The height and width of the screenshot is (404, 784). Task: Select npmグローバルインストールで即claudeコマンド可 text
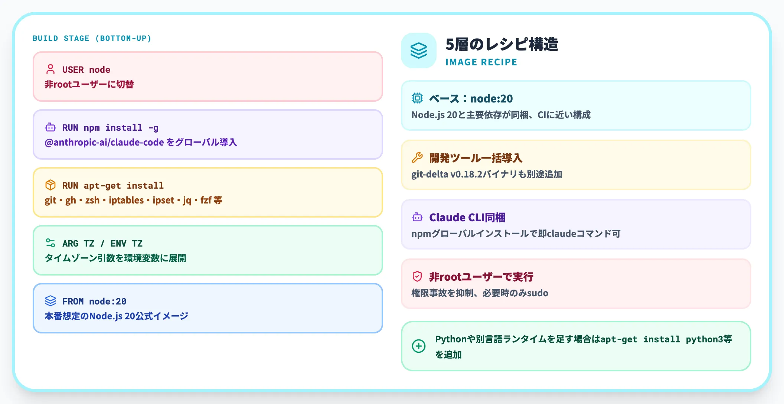point(516,234)
